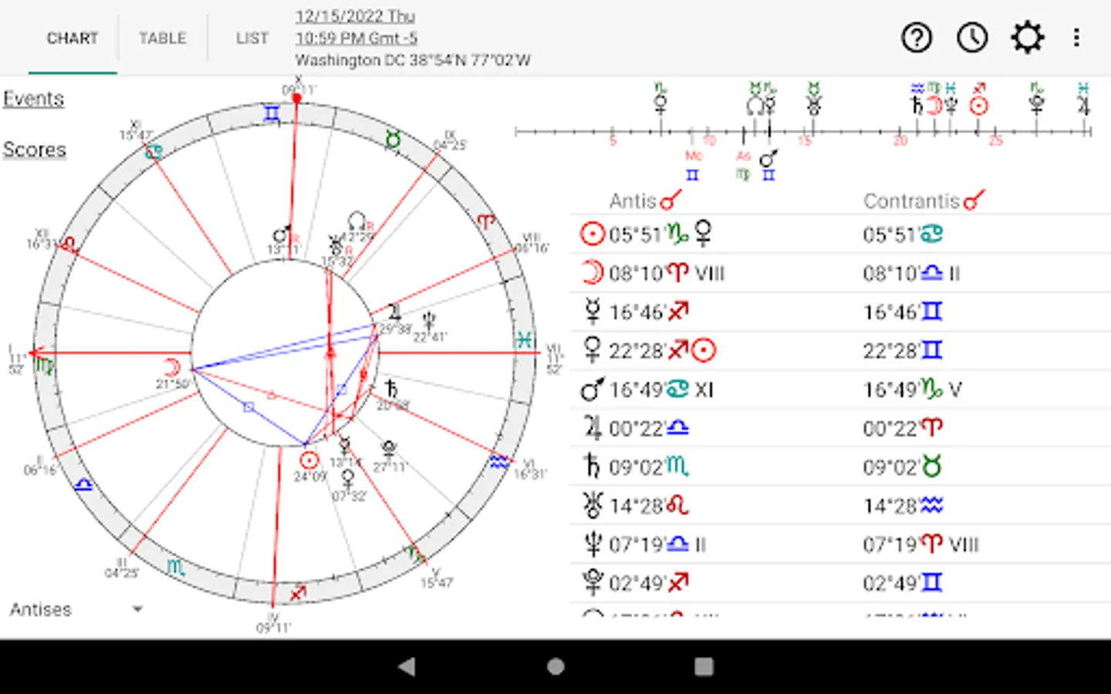Switch to the CHART tab
This screenshot has width=1111, height=694.
73,38
